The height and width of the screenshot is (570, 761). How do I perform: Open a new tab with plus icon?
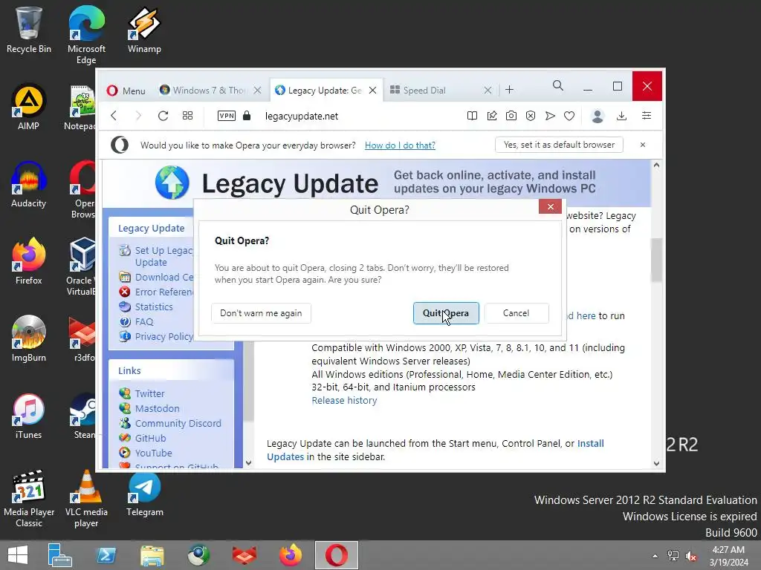509,90
